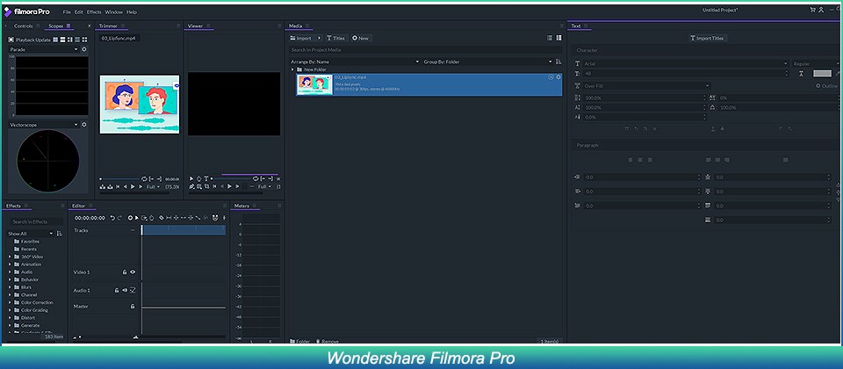Open the Show All effects filter dropdown

[31, 234]
